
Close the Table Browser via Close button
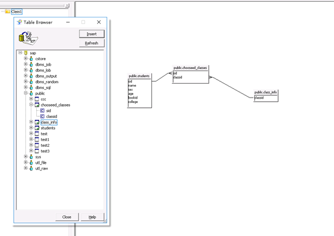click(67, 217)
